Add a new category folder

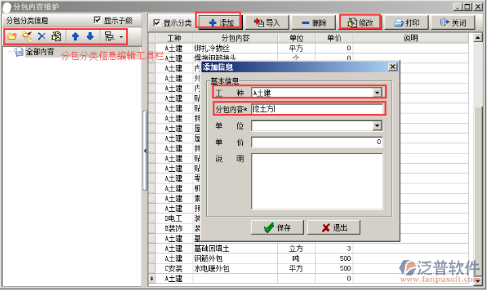(x=12, y=37)
